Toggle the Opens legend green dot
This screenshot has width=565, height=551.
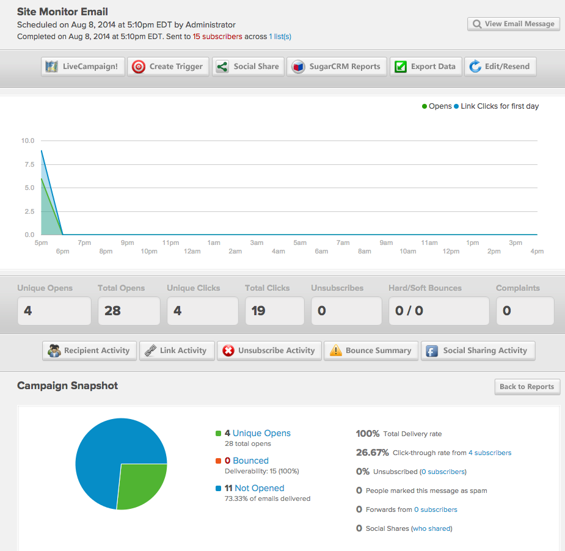(x=425, y=106)
